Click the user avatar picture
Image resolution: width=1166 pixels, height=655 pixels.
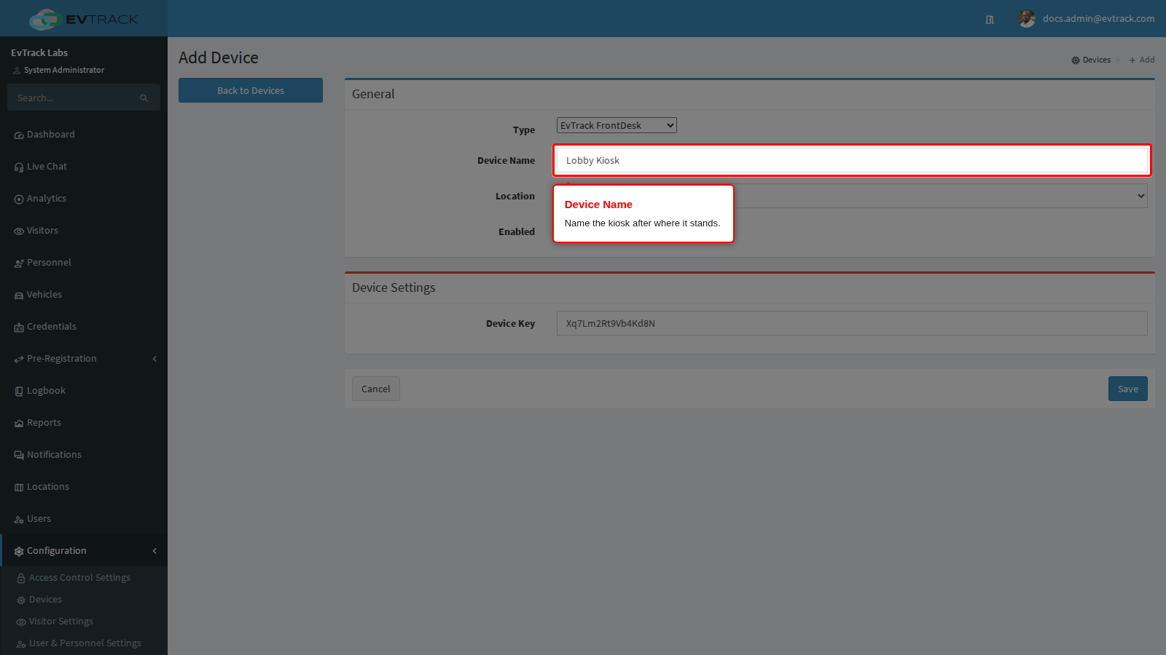point(1026,19)
